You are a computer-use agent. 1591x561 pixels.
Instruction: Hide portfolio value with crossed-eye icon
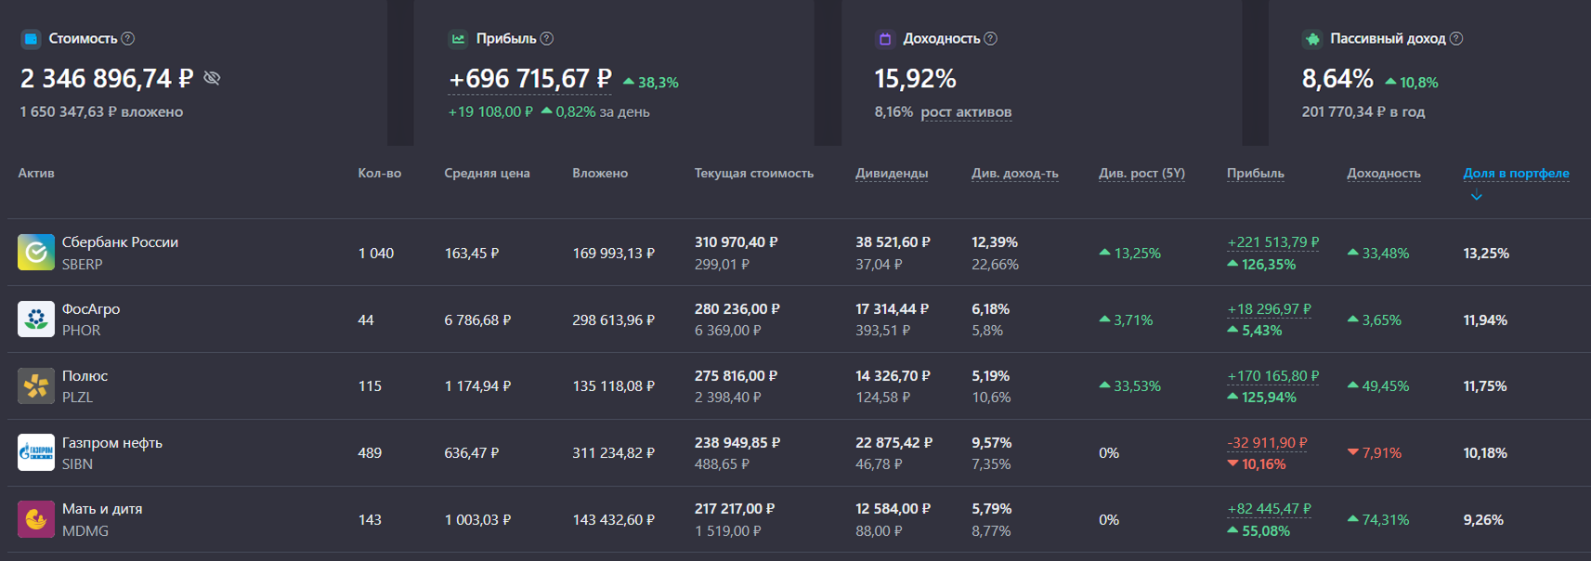(x=212, y=78)
